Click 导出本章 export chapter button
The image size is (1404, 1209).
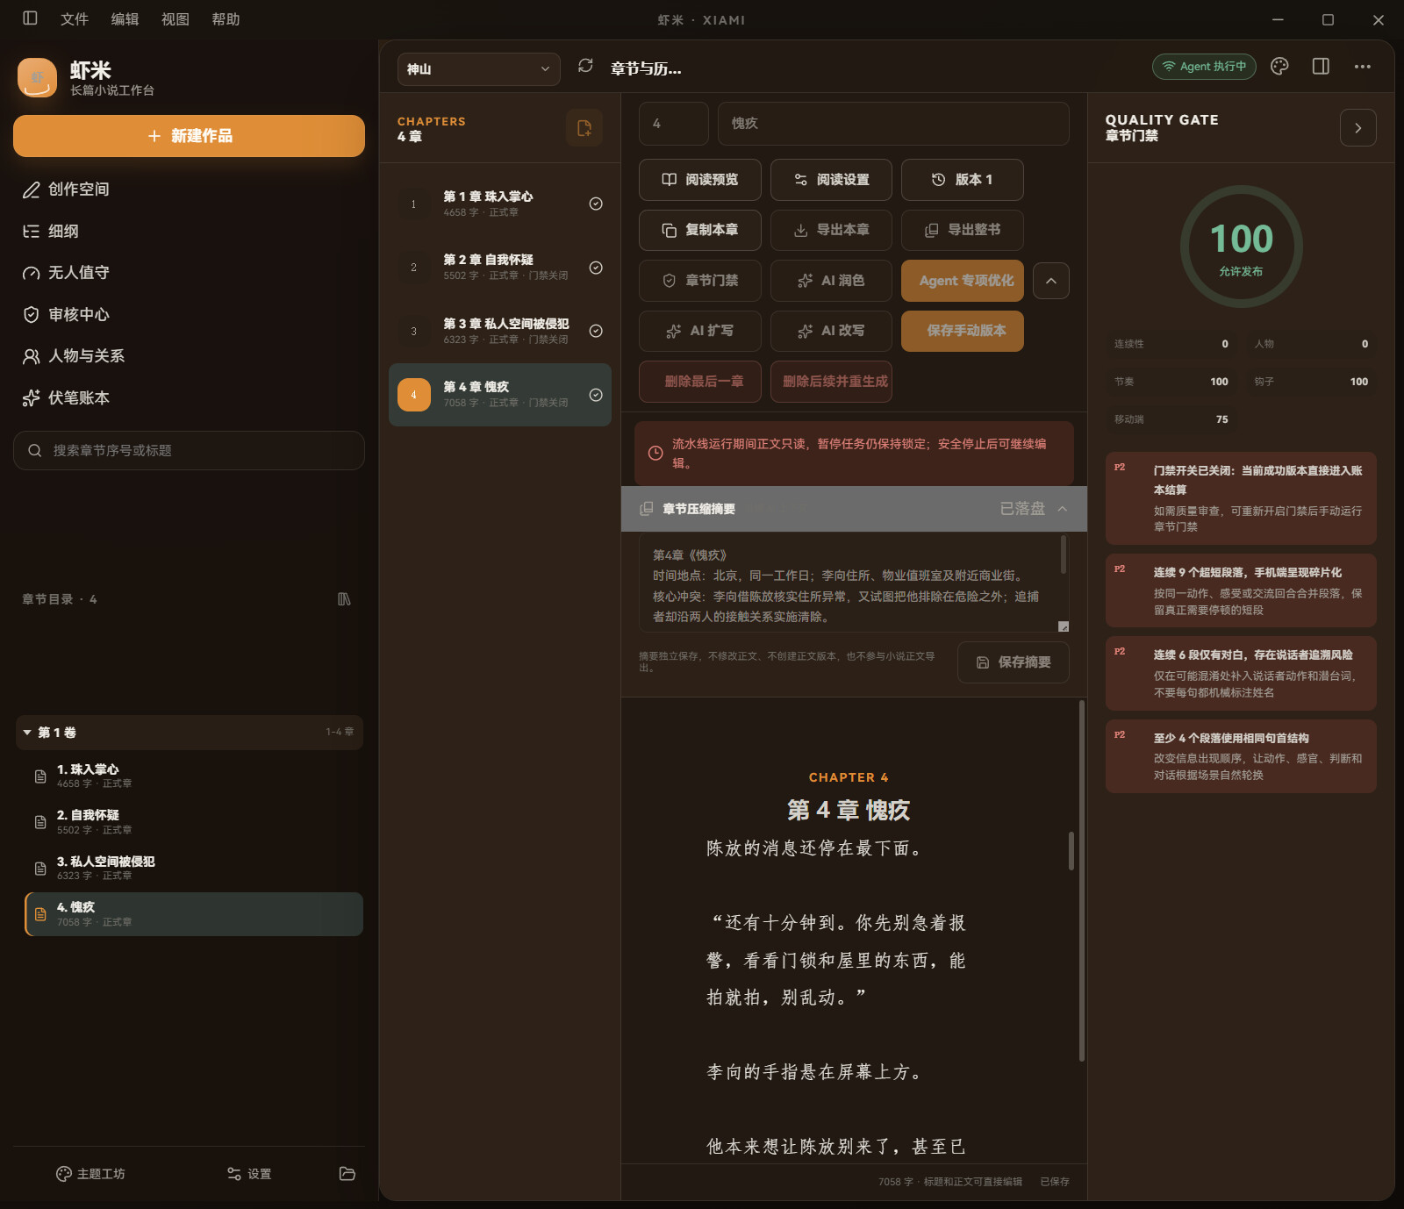coord(831,230)
